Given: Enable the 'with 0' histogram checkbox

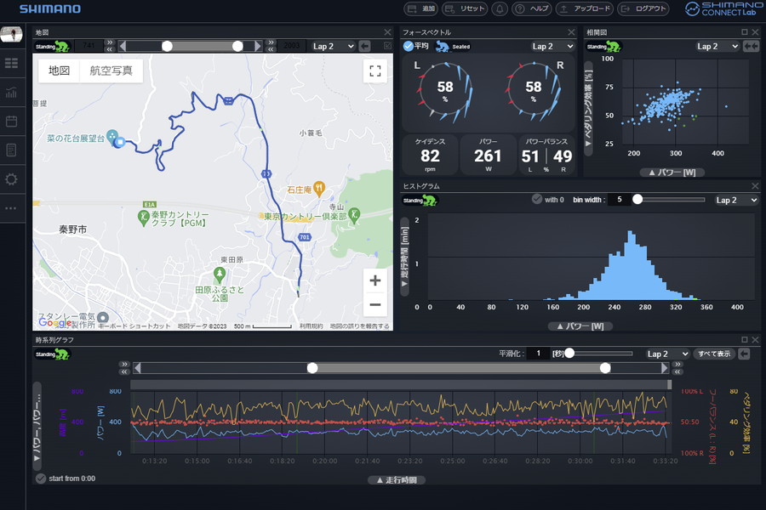Looking at the screenshot, I should pos(536,200).
